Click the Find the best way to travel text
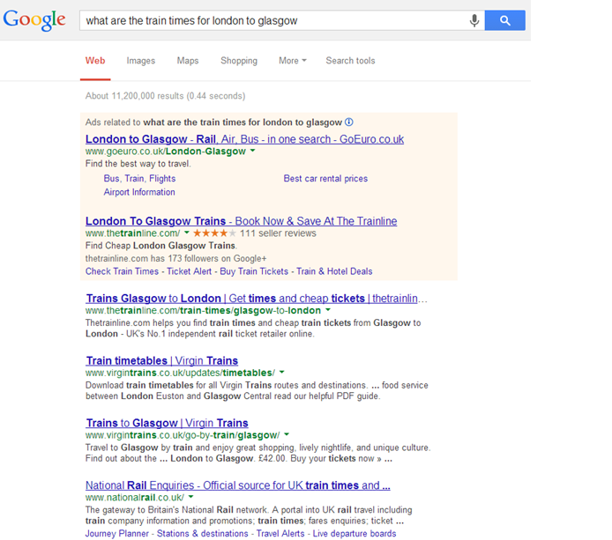Image resolution: width=612 pixels, height=540 pixels. pyautogui.click(x=138, y=164)
